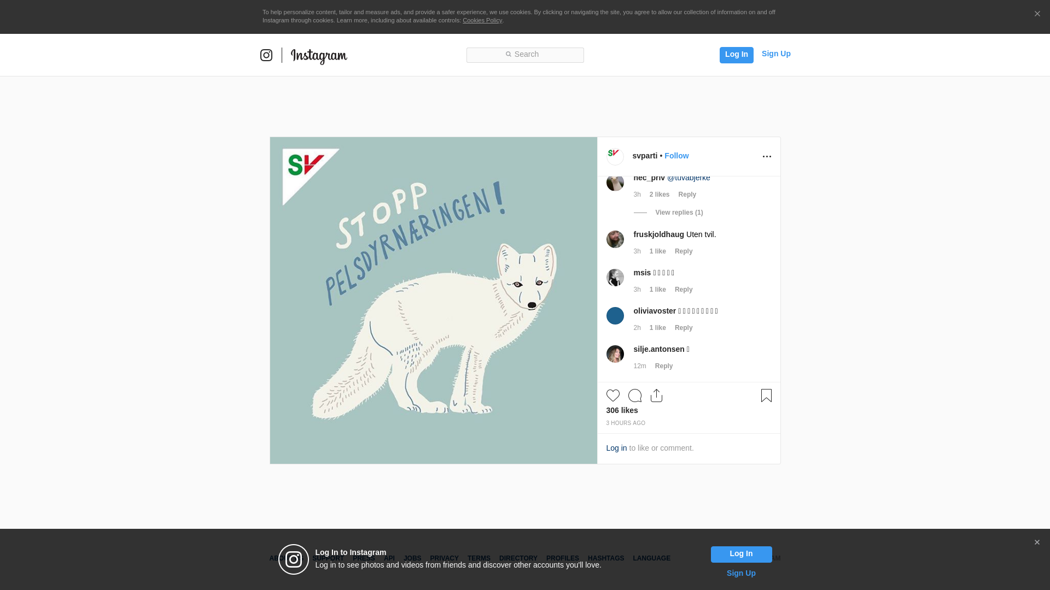Open the svparti username link
This screenshot has height=590, width=1050.
[x=645, y=156]
